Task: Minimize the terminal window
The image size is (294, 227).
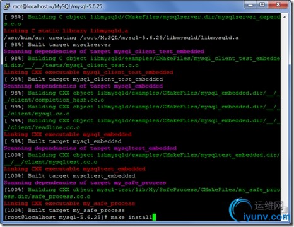Action: 250,4
